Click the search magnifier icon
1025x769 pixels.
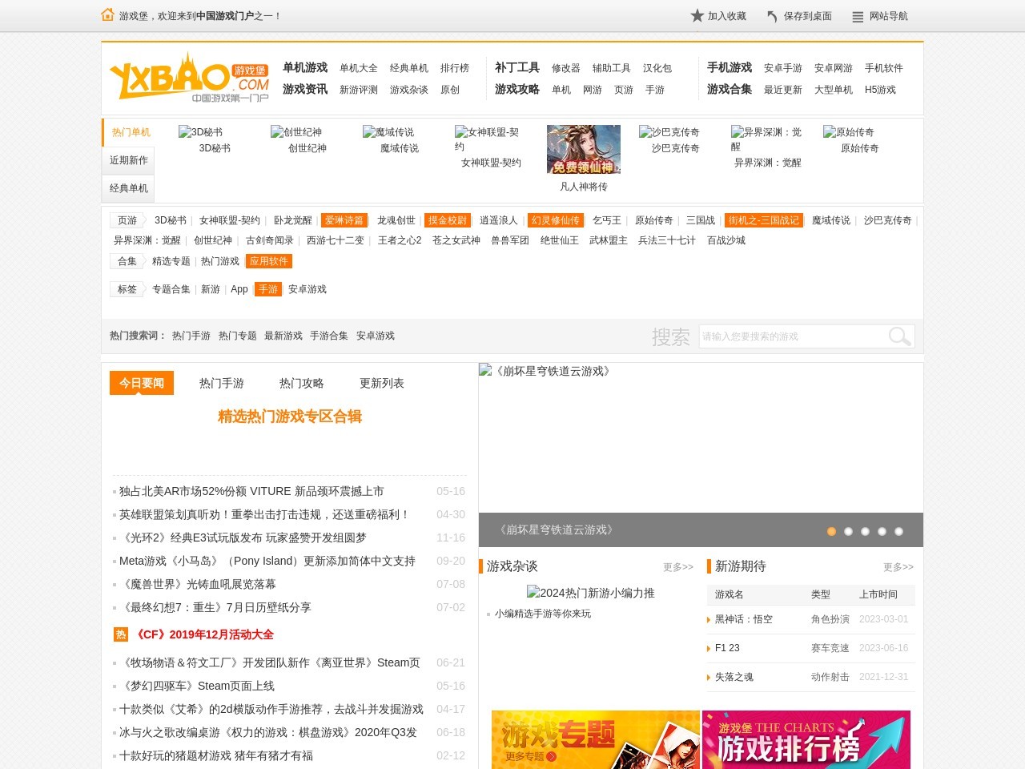[x=899, y=336]
